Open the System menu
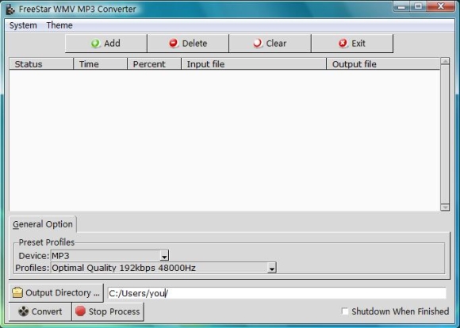This screenshot has height=328, width=460. point(23,25)
